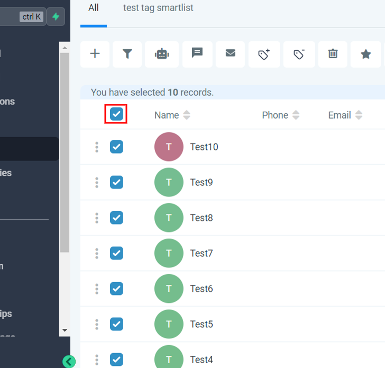Click the send email envelope icon

click(231, 53)
